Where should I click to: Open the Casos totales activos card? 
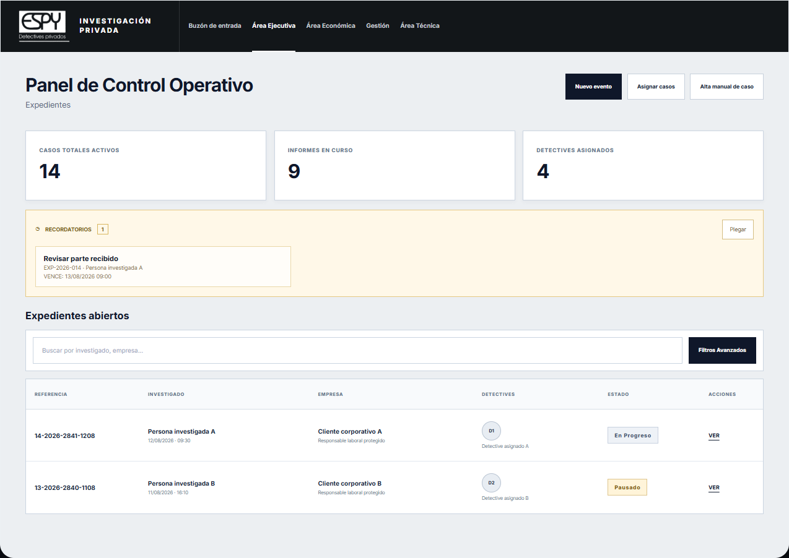(146, 165)
